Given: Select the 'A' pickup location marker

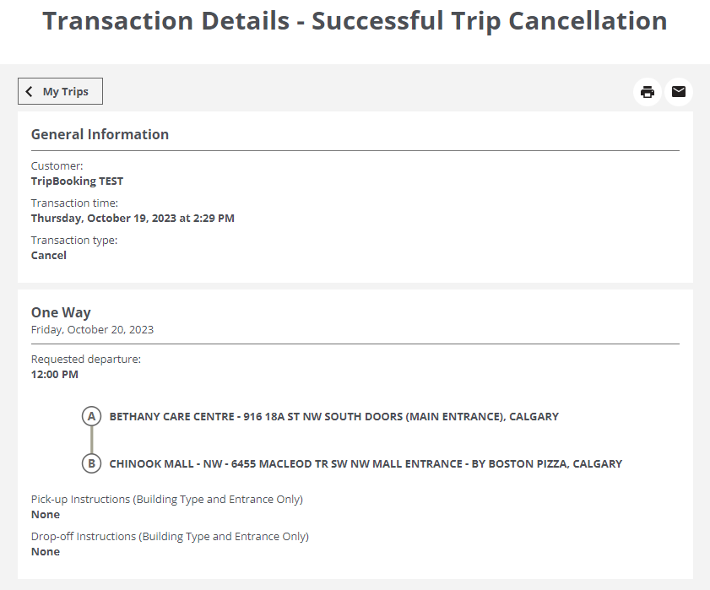Looking at the screenshot, I should click(92, 416).
